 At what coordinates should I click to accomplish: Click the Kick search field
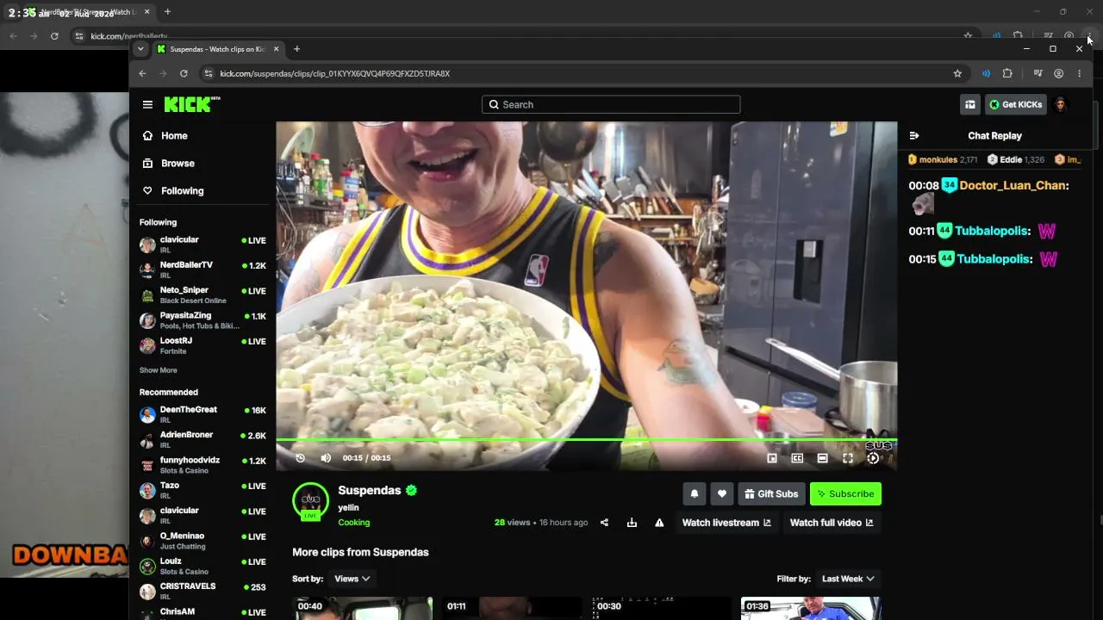pyautogui.click(x=611, y=104)
